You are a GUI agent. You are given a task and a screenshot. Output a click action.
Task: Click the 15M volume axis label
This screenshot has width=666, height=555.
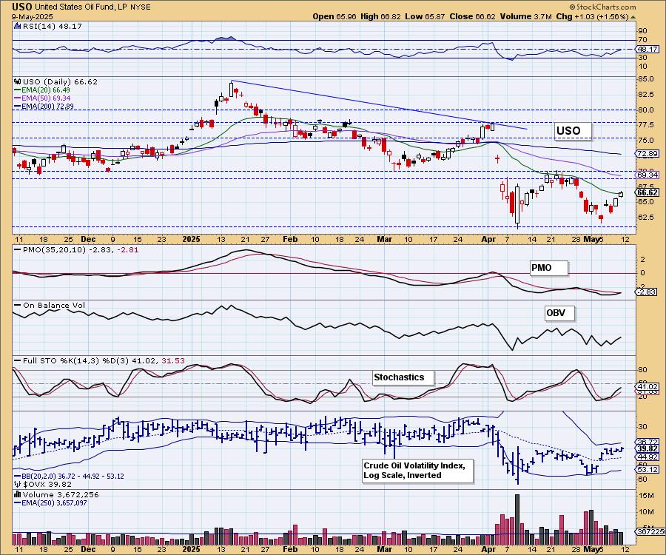[646, 496]
